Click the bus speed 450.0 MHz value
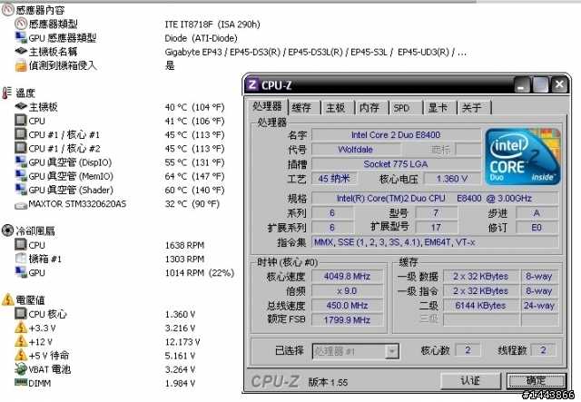Image resolution: width=581 pixels, height=402 pixels. 347,306
